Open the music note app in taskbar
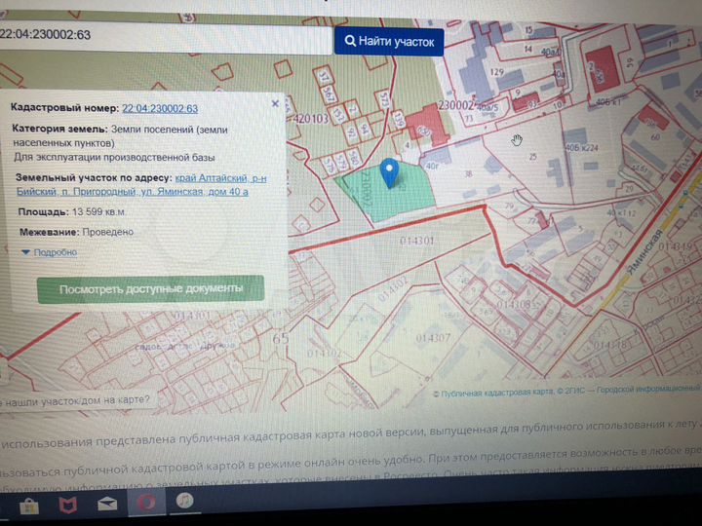Viewport: 702px width, 526px height. (x=184, y=501)
